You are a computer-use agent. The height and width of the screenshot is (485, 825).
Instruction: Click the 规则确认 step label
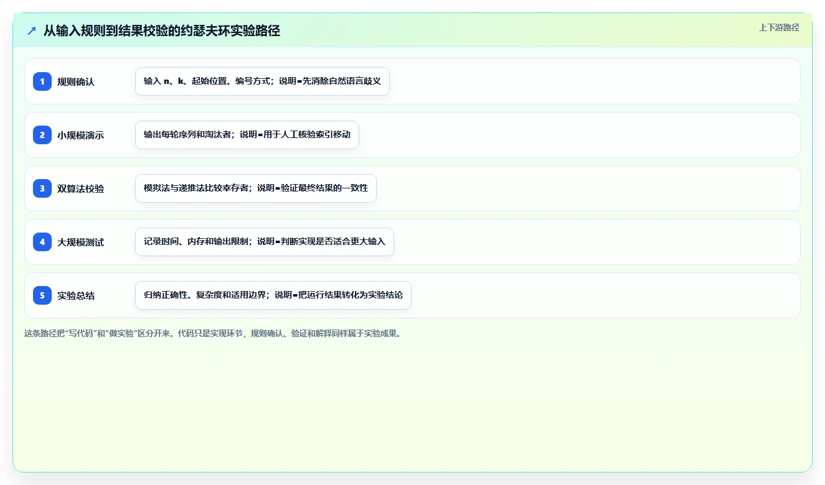click(x=76, y=81)
